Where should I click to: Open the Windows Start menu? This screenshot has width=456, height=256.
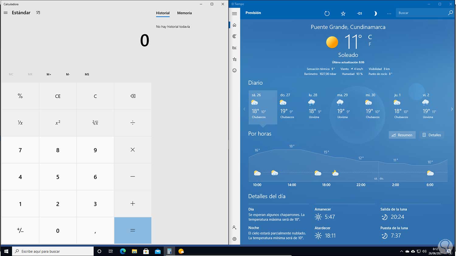(x=6, y=251)
